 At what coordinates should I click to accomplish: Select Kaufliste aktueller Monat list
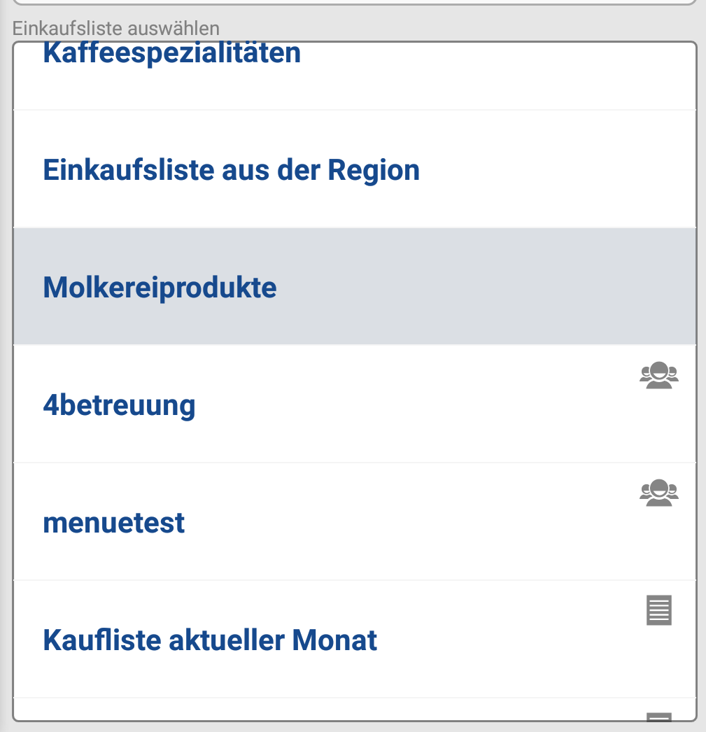click(x=210, y=640)
